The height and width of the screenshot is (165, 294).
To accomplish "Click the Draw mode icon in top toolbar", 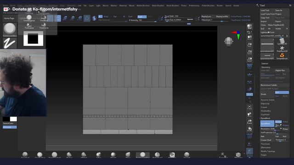I will click(57, 18).
